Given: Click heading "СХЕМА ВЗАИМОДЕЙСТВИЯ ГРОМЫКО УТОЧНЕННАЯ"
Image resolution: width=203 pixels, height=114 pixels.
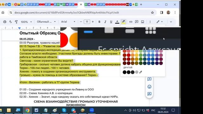Looking at the screenshot, I should (76, 102).
